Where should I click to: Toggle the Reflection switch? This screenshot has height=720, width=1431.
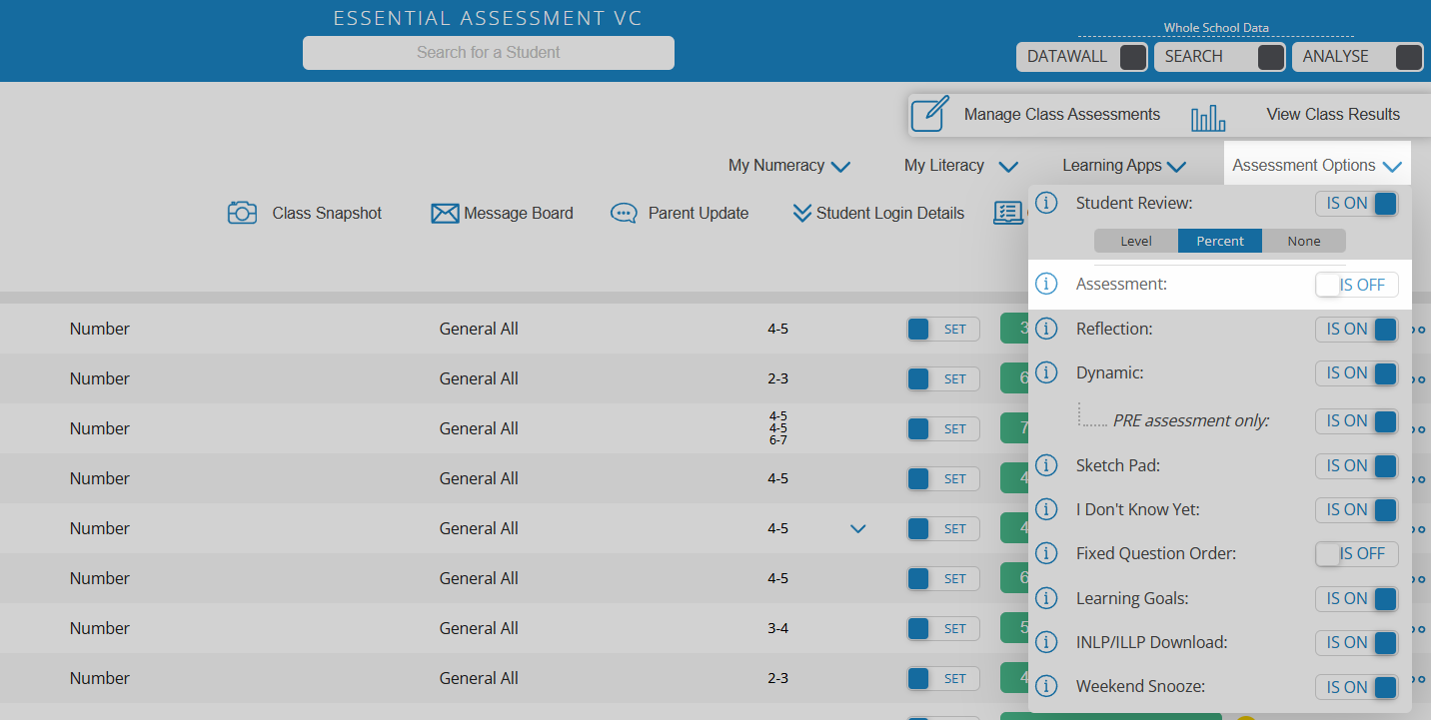(x=1357, y=329)
